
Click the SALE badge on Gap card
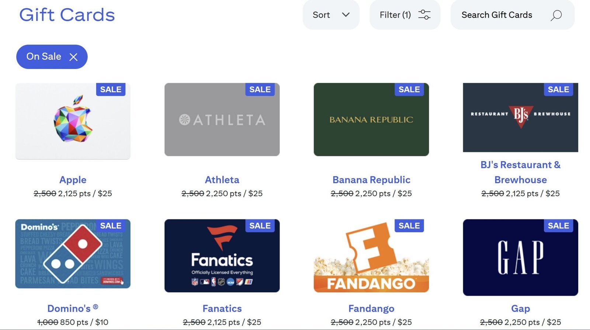(558, 226)
